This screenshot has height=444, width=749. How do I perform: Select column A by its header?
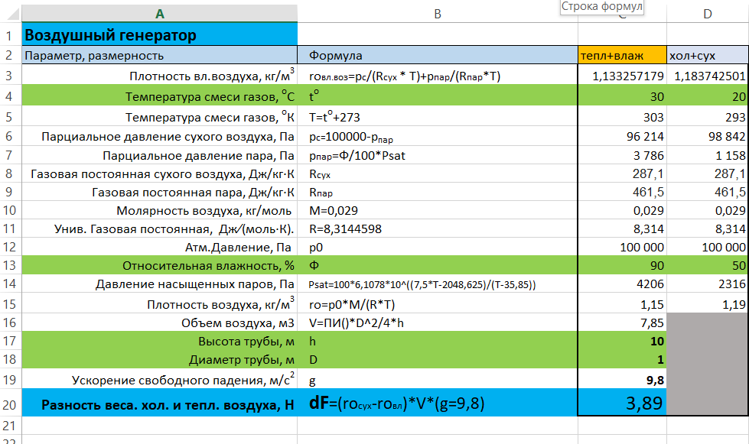pos(160,14)
